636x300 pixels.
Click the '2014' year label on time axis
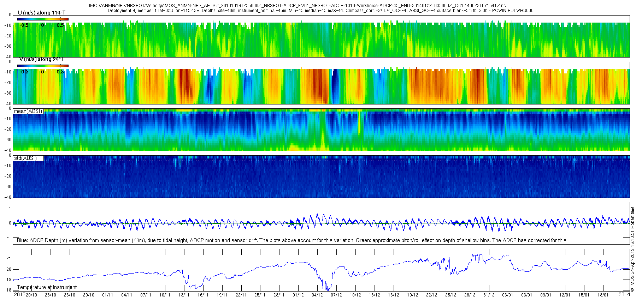point(624,294)
